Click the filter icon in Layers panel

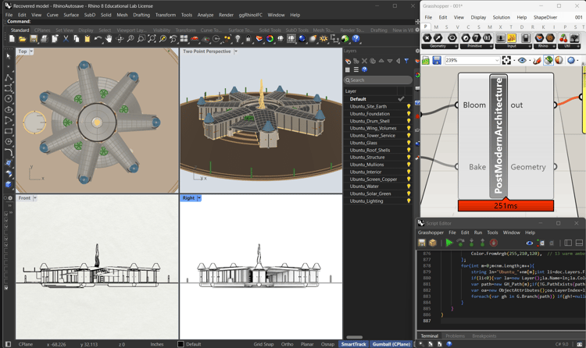[x=406, y=61]
